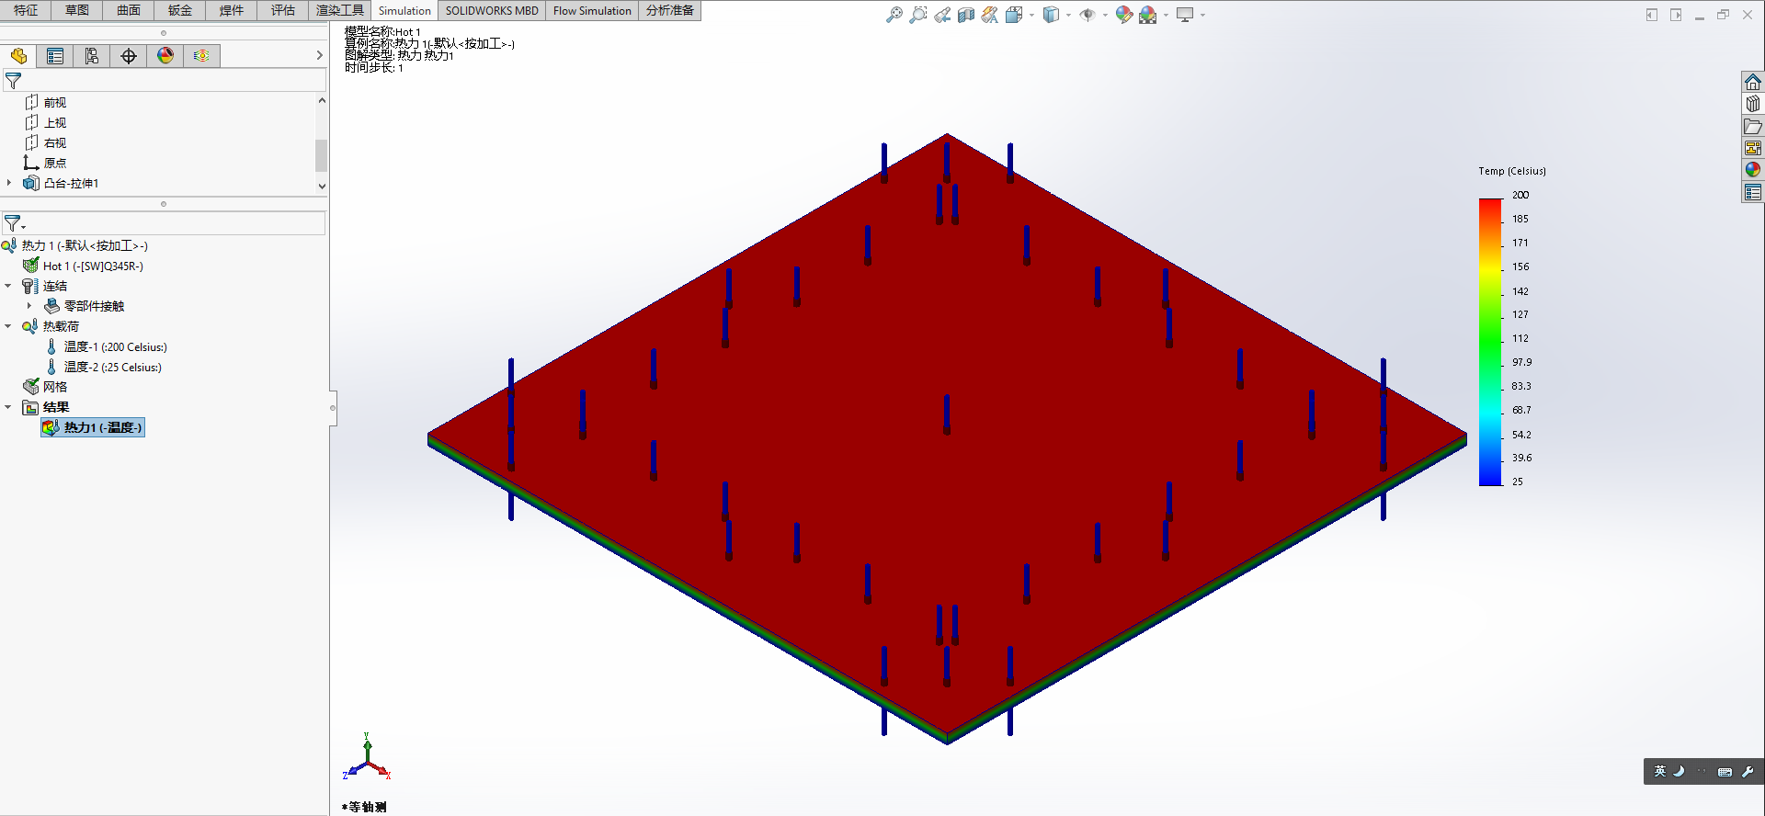
Task: Select the 网格 mesh item
Action: [x=46, y=387]
